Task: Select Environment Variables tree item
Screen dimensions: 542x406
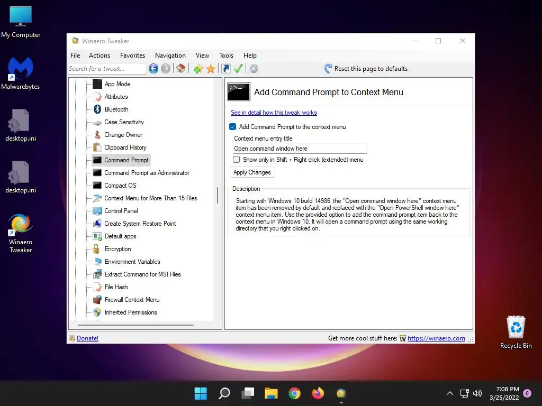Action: [132, 262]
